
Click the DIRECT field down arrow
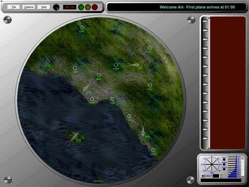pos(221,177)
